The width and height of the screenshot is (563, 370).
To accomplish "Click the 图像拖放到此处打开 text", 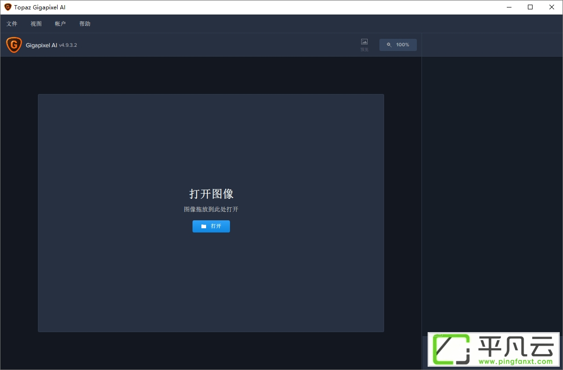I will pos(211,210).
